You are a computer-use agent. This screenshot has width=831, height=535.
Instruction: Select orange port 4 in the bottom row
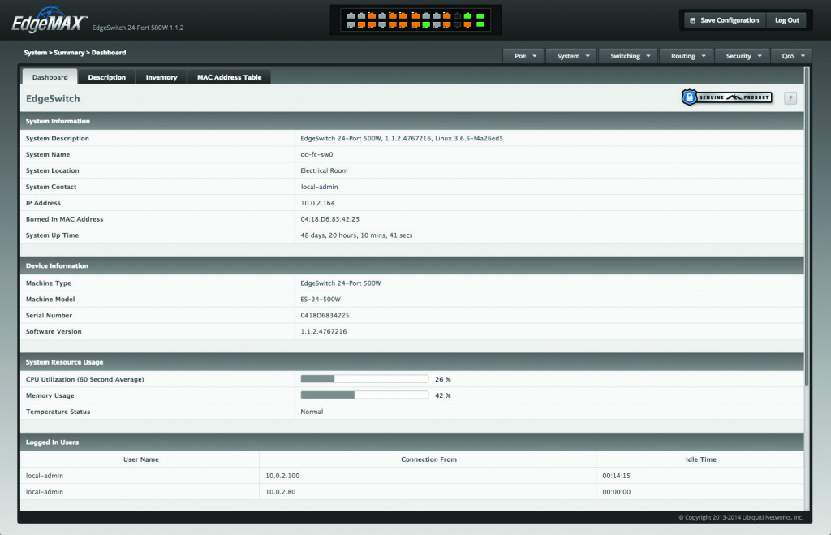pyautogui.click(x=361, y=24)
